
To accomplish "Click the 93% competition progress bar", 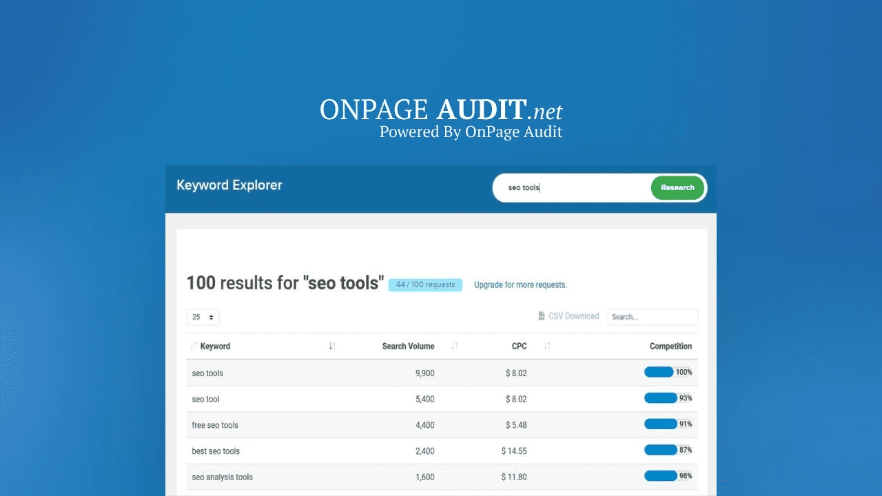I will click(x=668, y=398).
